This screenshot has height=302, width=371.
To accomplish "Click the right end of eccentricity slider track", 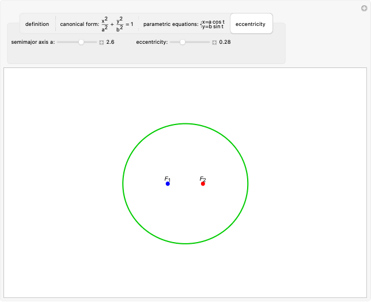I will coord(209,42).
